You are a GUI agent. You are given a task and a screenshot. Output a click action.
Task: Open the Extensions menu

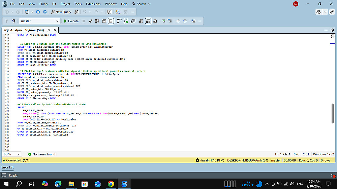click(x=93, y=4)
